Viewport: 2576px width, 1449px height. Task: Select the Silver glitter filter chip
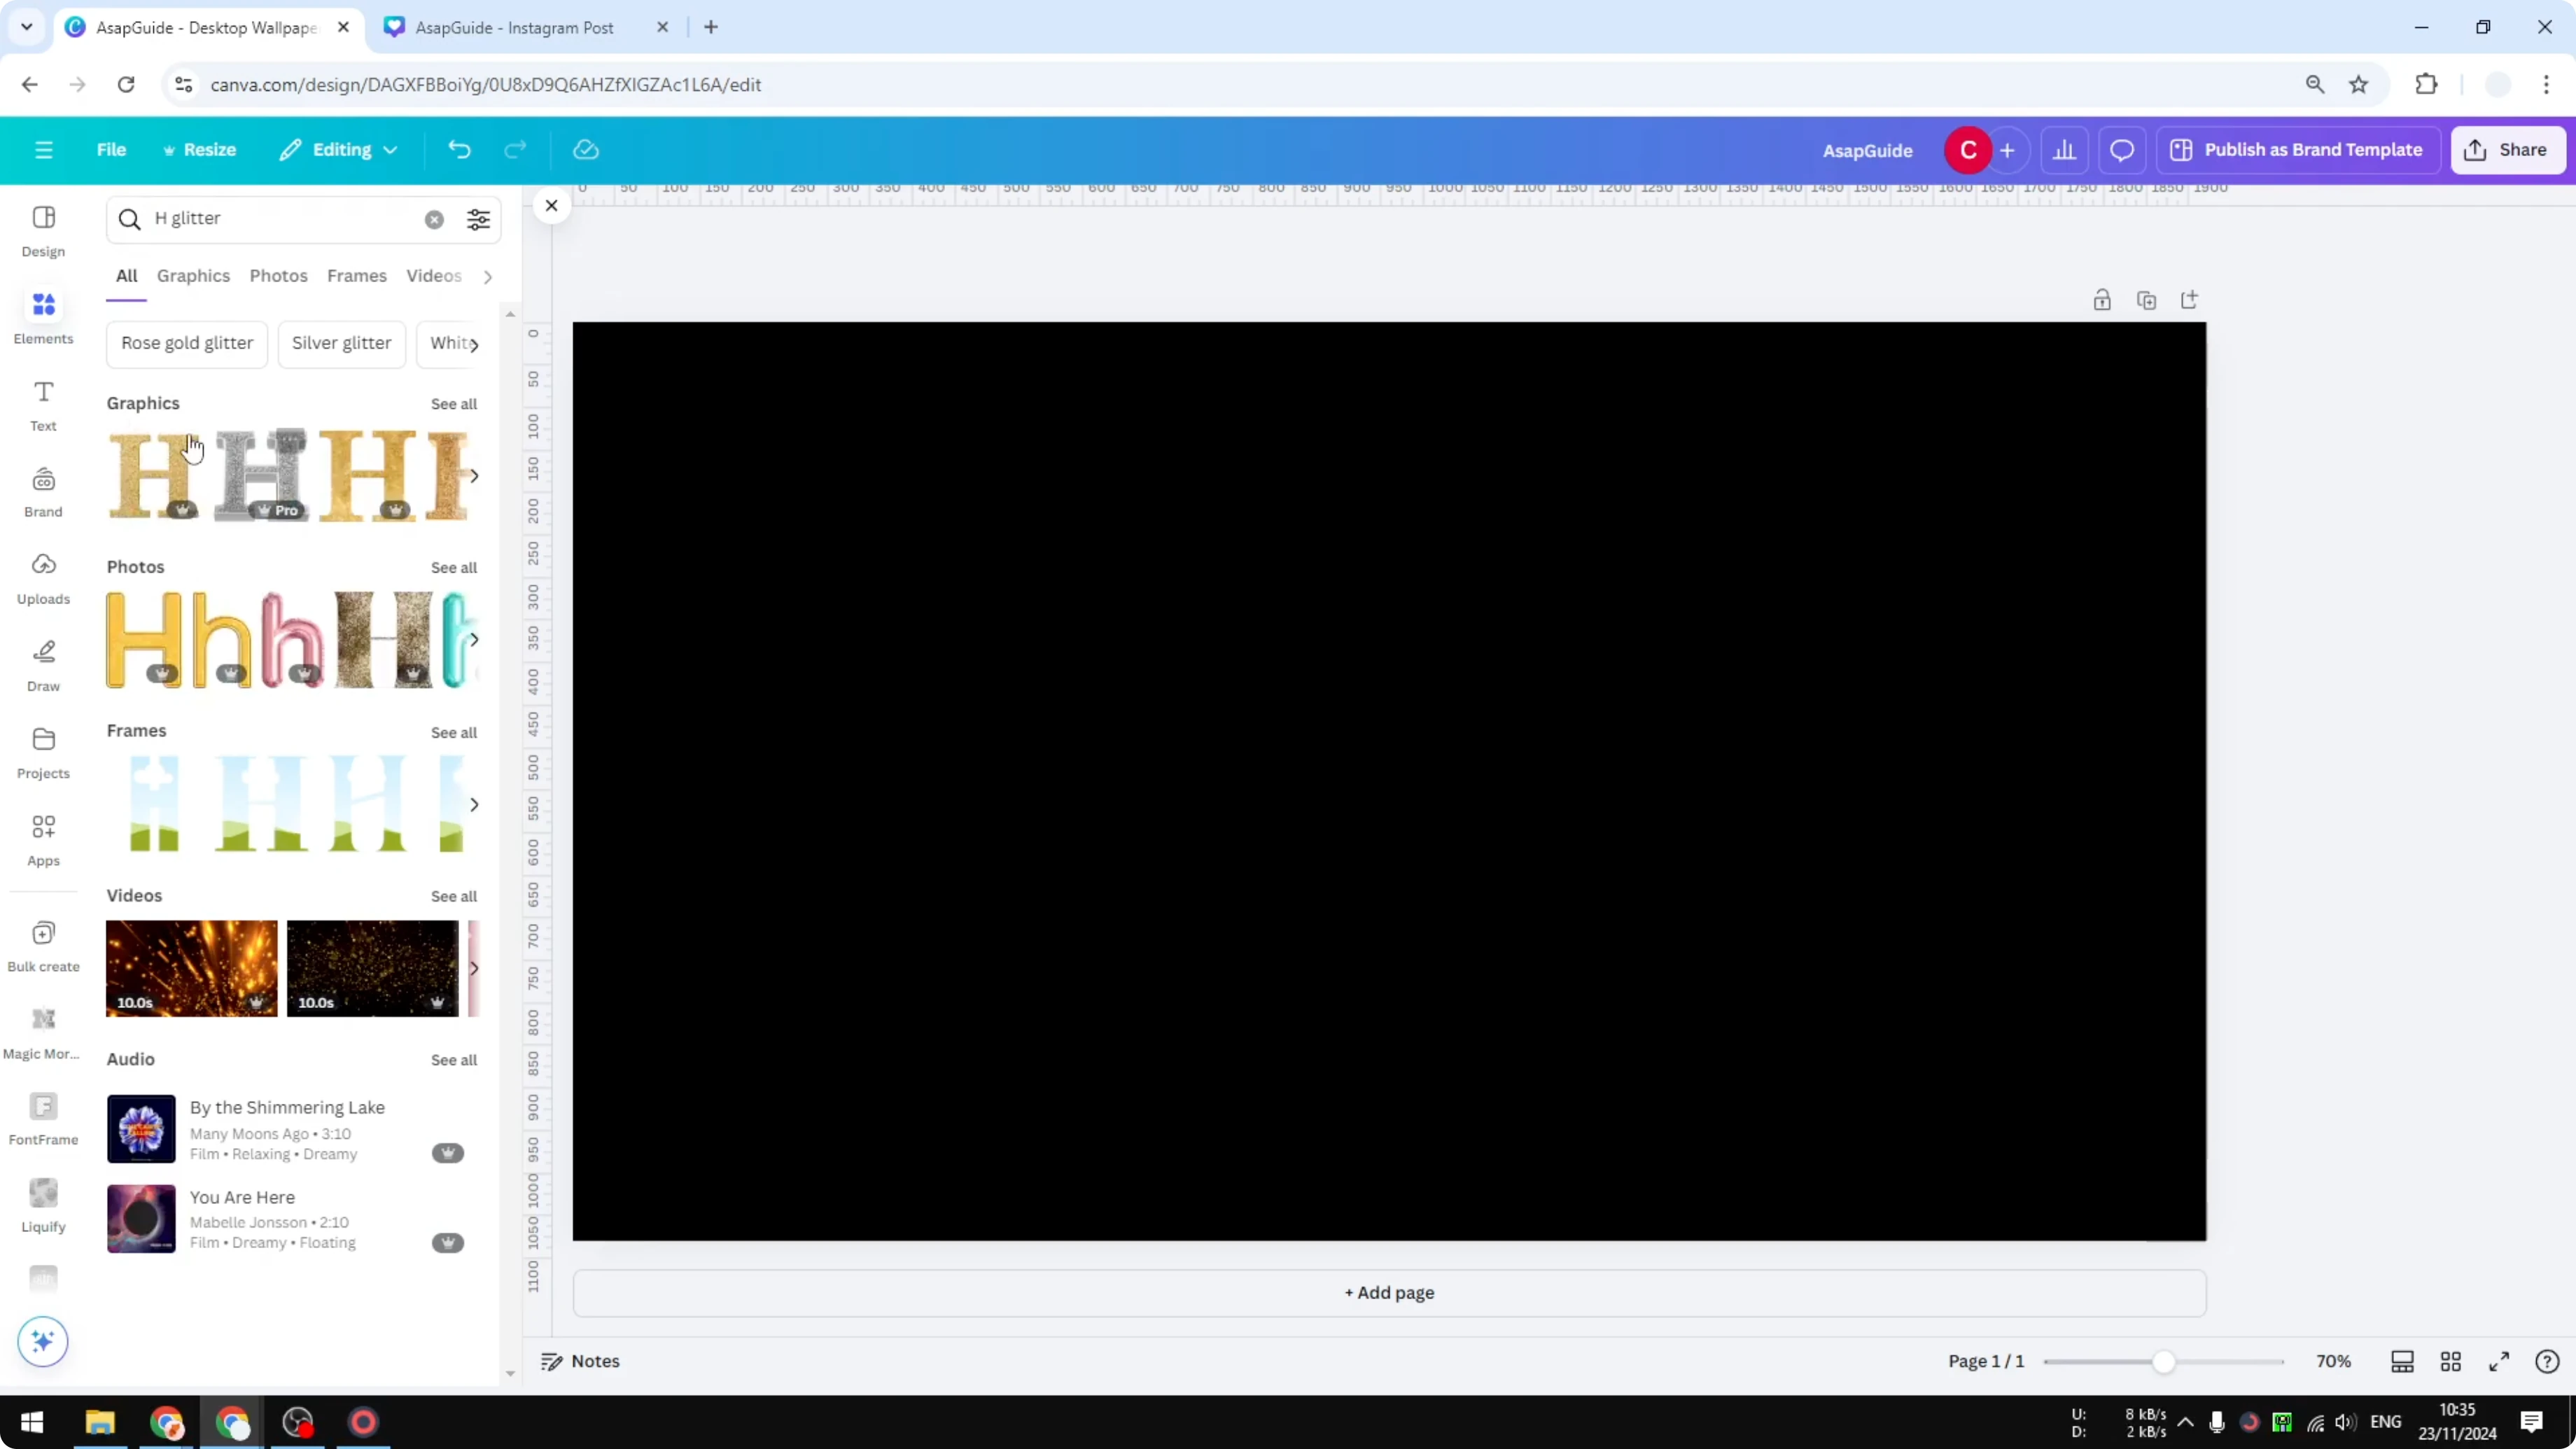[341, 343]
